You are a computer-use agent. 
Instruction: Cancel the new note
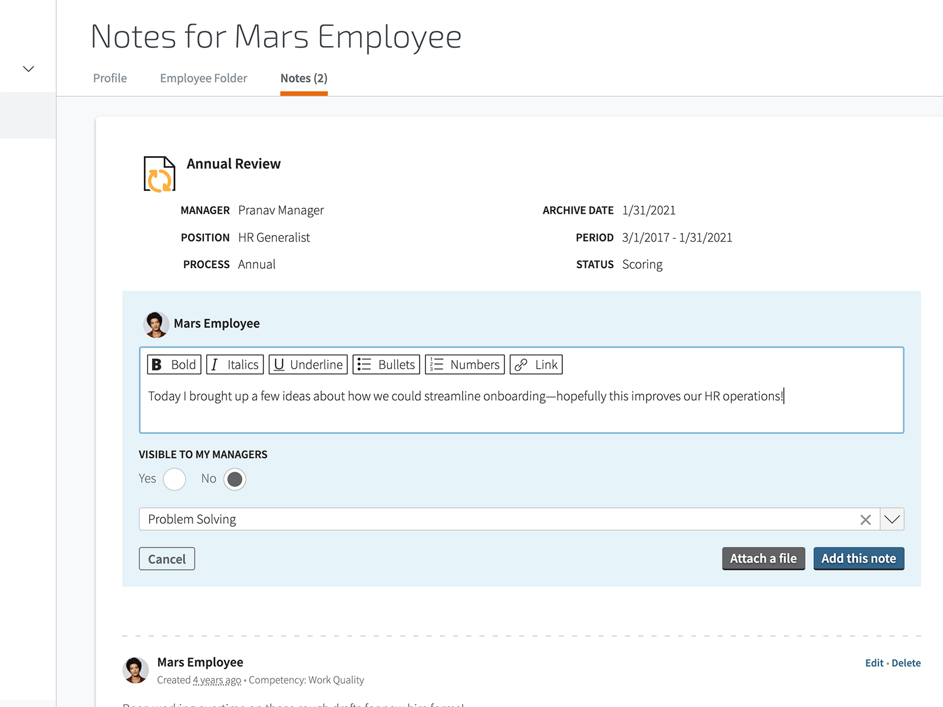167,559
